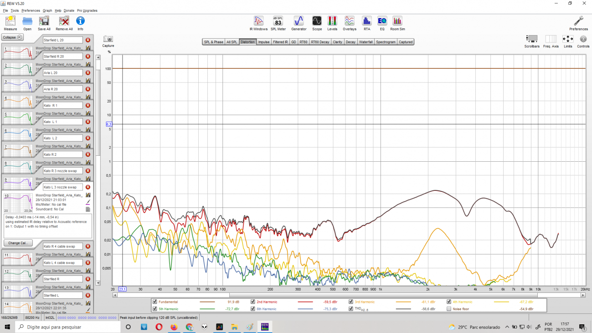Toggle the Fundamental trace checkbox
Screen dimensions: 592x333
tap(155, 302)
